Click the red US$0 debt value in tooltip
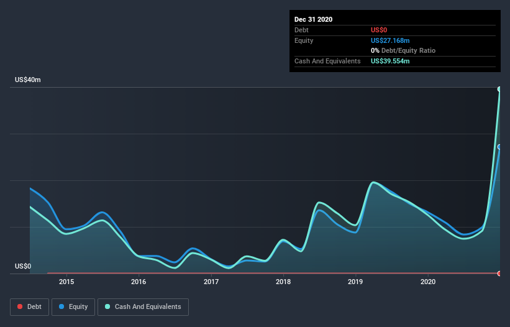The width and height of the screenshot is (510, 327). click(379, 30)
